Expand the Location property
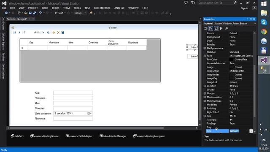This screenshot has height=152, width=270. pos(205,86)
